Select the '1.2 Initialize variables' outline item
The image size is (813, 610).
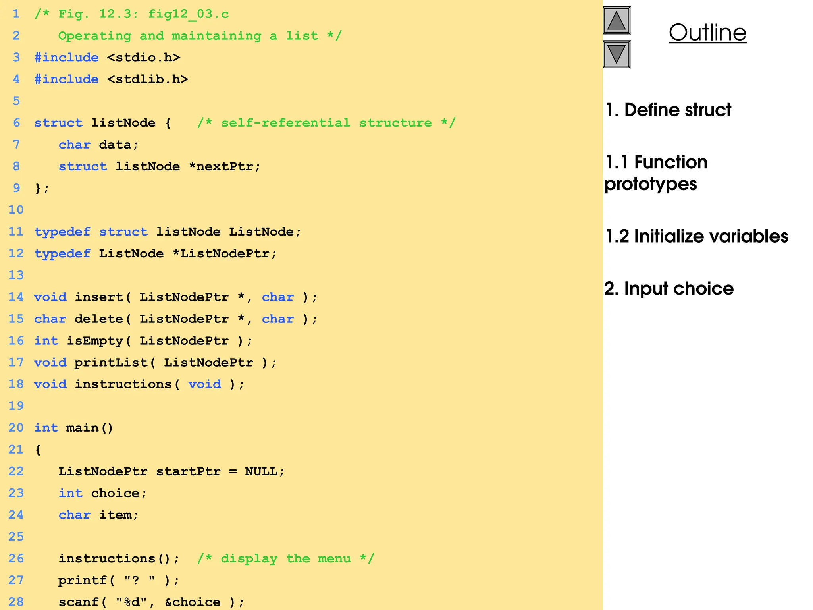(x=696, y=236)
